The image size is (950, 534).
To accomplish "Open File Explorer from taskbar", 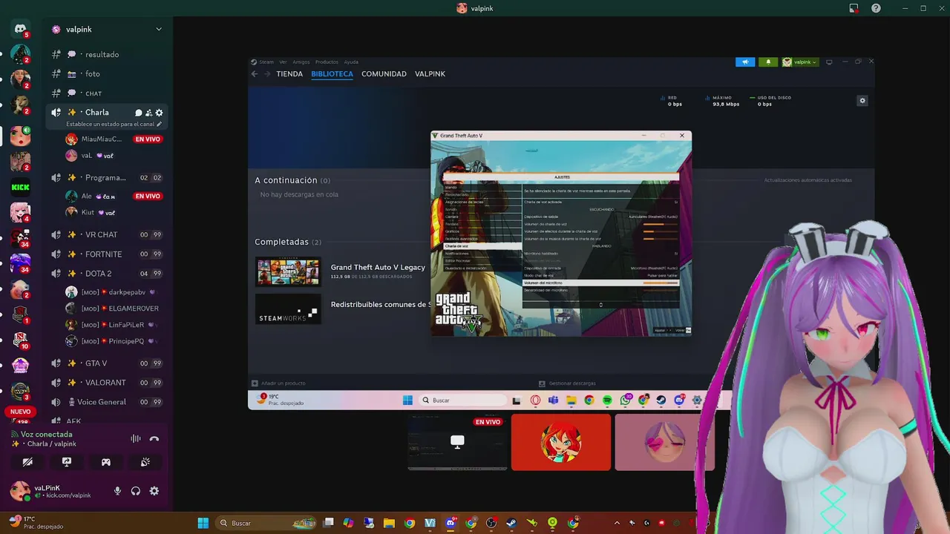I will [389, 523].
